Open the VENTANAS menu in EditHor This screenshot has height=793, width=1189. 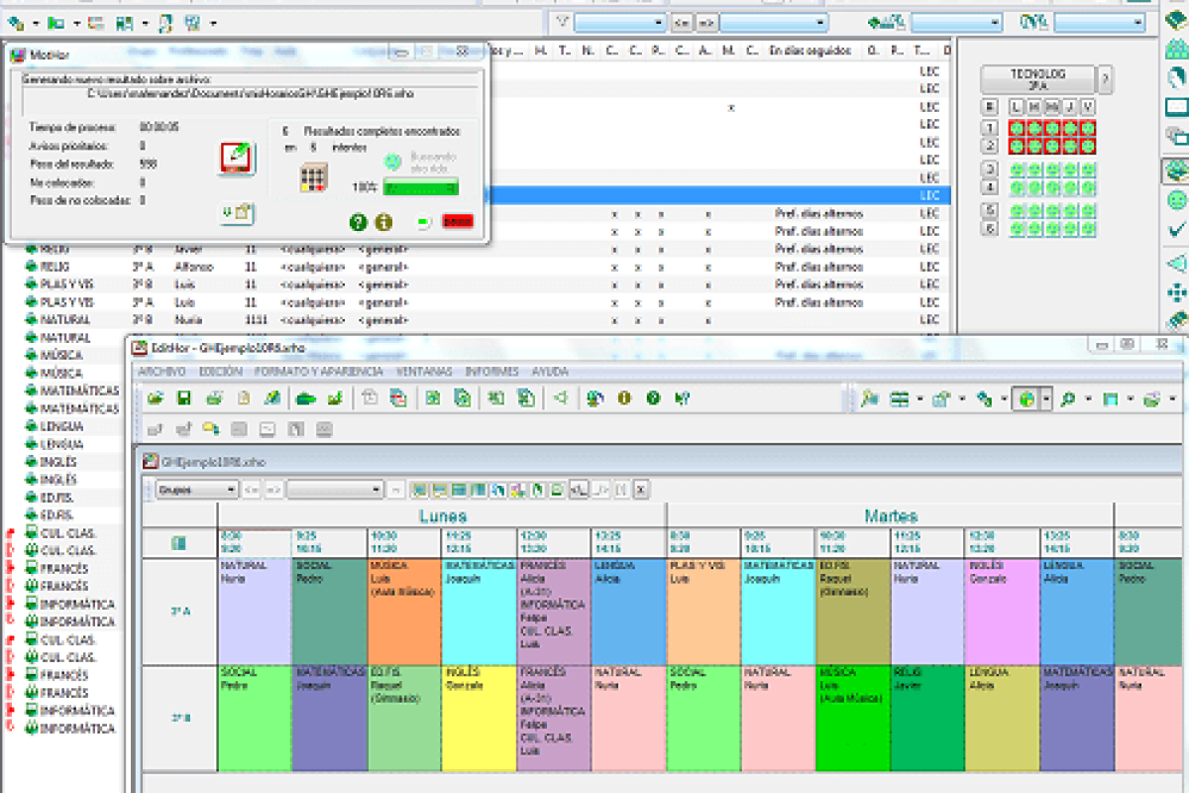(424, 372)
